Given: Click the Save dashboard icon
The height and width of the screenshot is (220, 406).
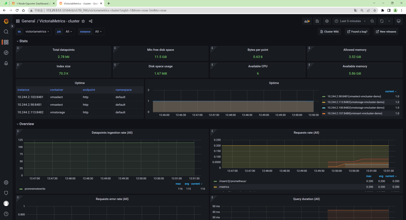Looking at the screenshot, I should click(317, 21).
